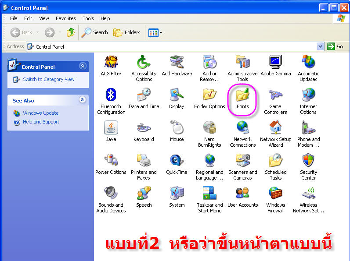350x261 pixels.
Task: Open the Favorites menu
Action: coord(65,18)
